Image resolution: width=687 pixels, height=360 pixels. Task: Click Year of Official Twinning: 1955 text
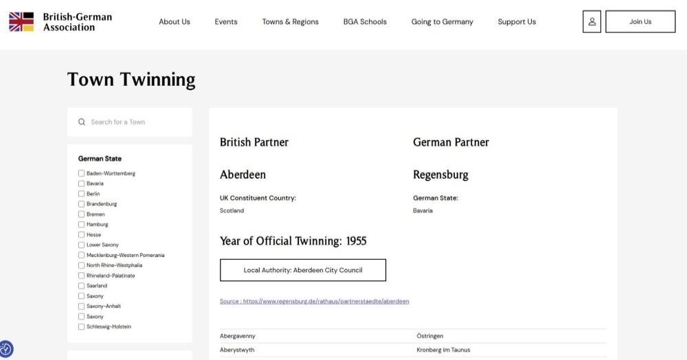293,241
